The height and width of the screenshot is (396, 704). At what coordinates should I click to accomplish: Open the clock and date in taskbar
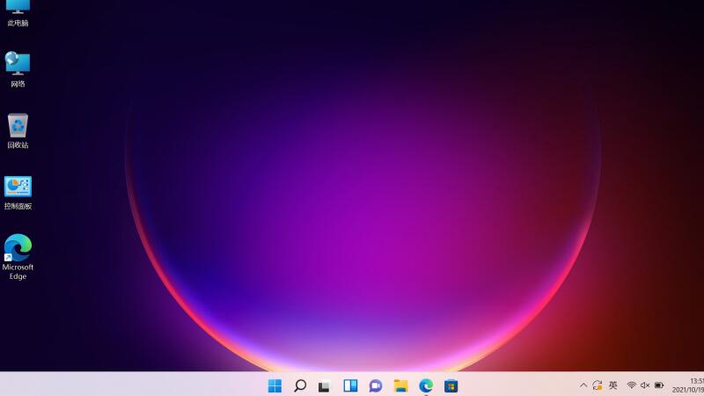click(689, 385)
